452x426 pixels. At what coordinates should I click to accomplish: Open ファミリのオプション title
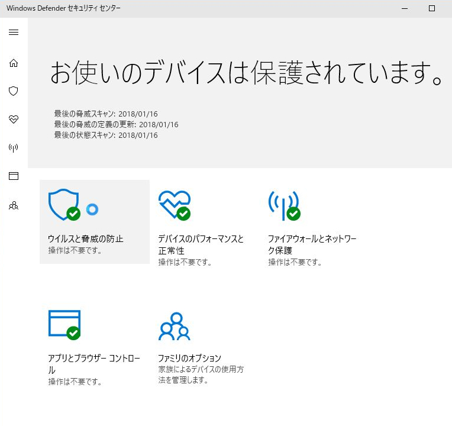coord(189,358)
